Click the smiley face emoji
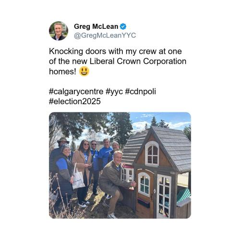The height and width of the screenshot is (240, 240). click(84, 72)
